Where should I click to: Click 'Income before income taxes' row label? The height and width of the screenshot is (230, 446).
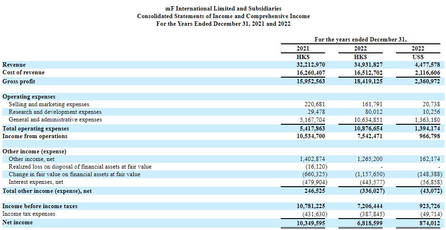pyautogui.click(x=40, y=206)
